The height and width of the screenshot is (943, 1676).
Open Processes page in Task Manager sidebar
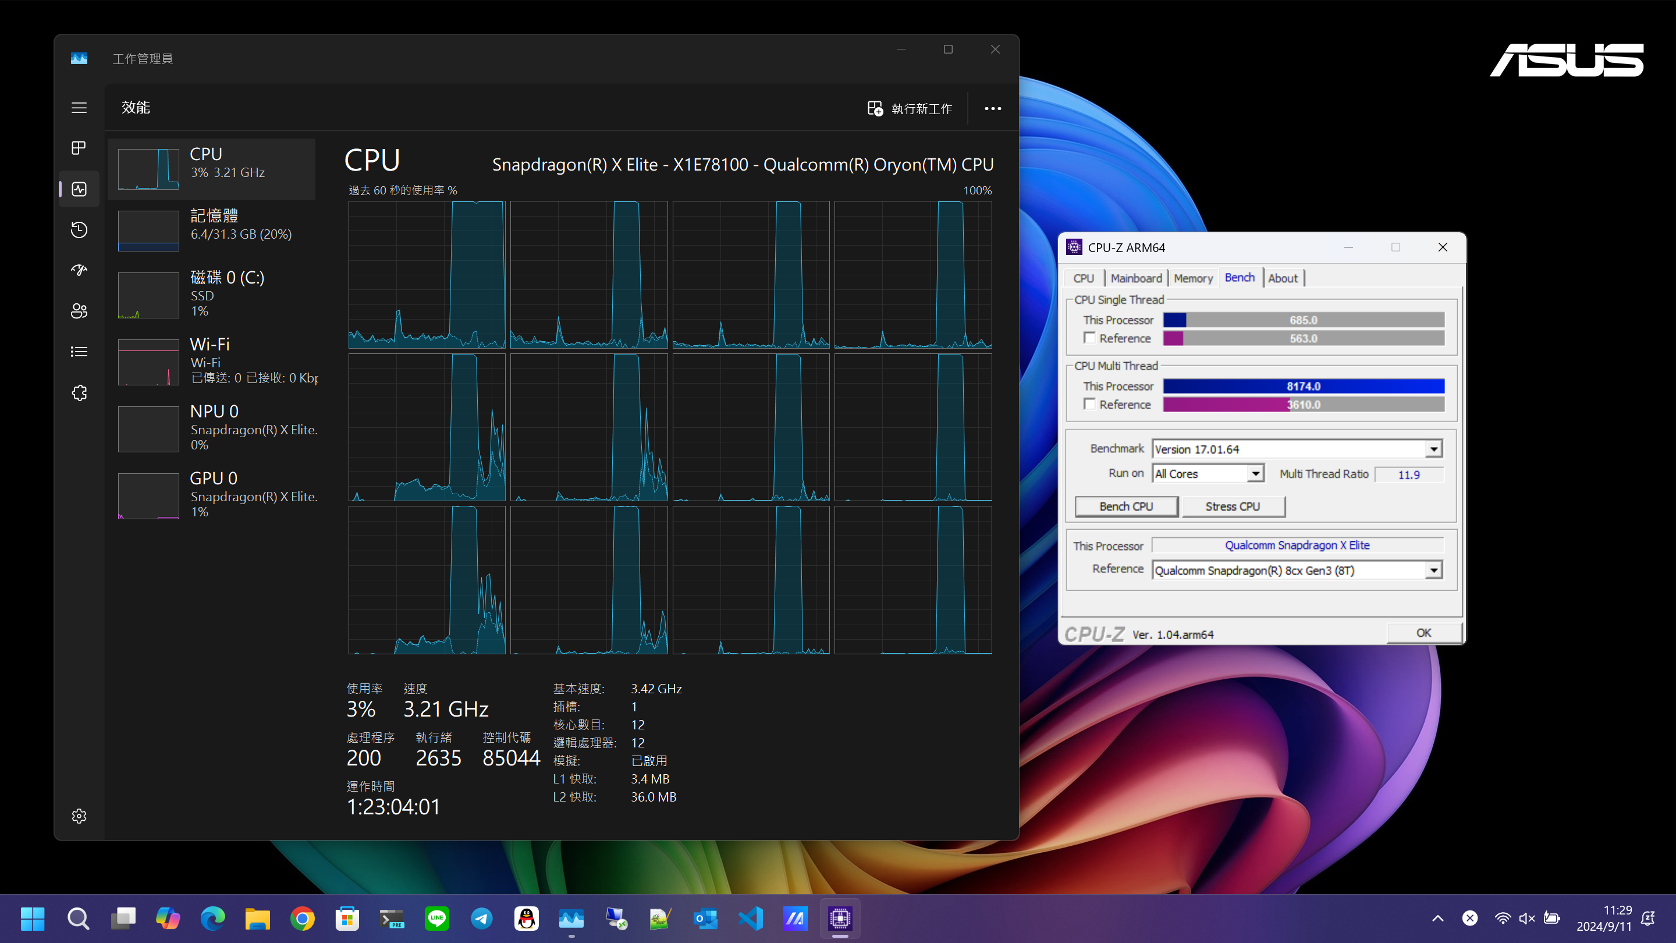point(79,148)
